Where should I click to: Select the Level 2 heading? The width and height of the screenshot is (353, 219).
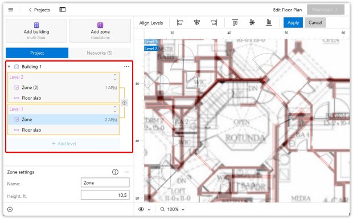[17, 77]
